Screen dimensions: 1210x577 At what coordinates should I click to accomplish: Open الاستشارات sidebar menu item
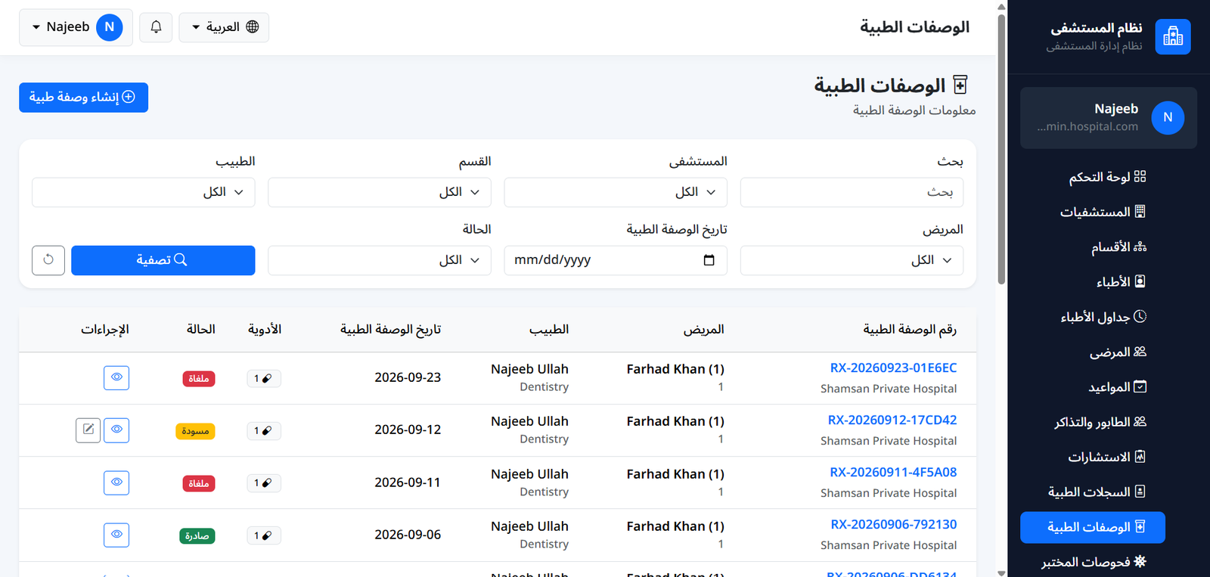[1106, 457]
